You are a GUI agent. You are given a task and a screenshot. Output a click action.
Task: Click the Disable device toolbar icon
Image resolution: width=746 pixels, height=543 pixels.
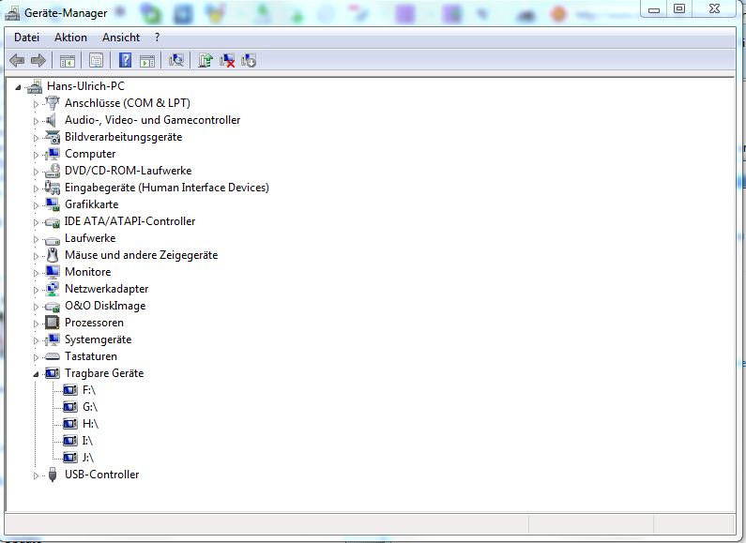pos(249,61)
